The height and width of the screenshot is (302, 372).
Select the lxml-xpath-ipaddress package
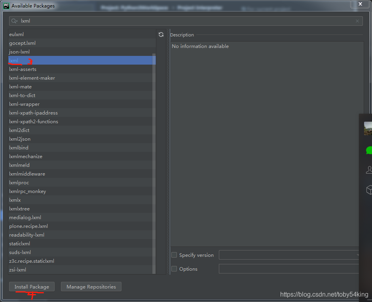pos(82,113)
